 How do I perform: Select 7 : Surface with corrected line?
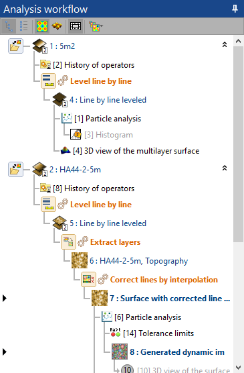170,299
